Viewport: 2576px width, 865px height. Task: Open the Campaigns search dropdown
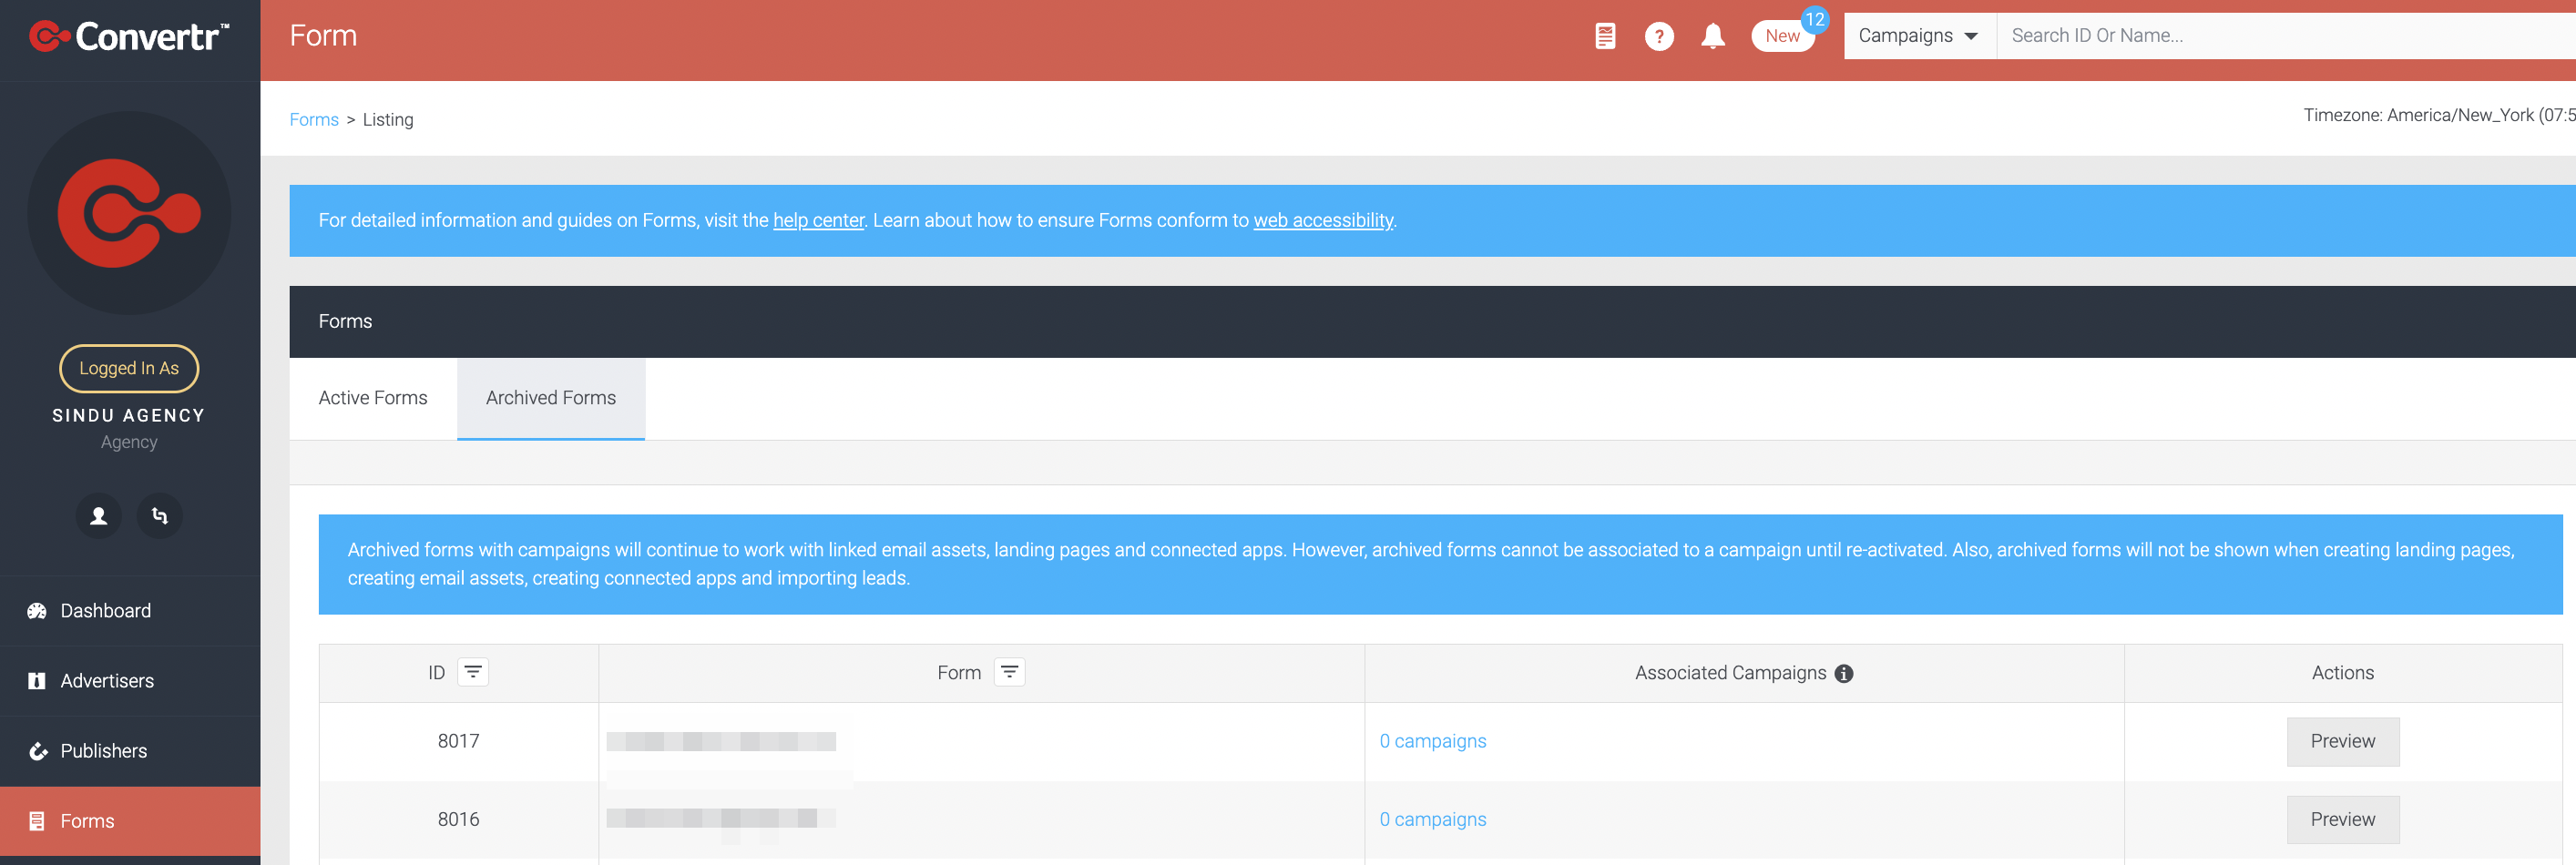pos(1918,36)
